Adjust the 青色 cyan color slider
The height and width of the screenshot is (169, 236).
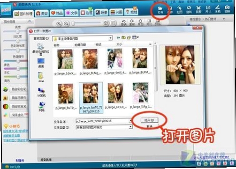click(18, 61)
